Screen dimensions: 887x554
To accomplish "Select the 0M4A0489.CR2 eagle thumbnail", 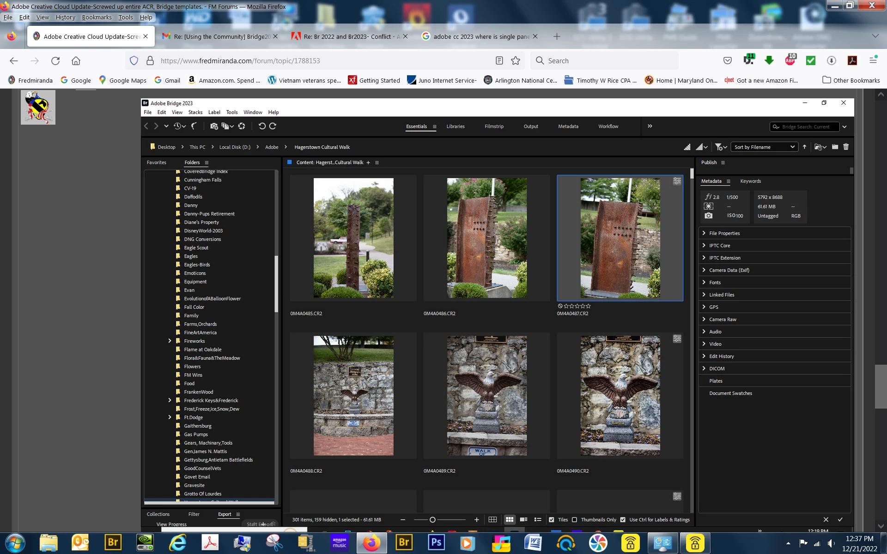I will pos(486,396).
